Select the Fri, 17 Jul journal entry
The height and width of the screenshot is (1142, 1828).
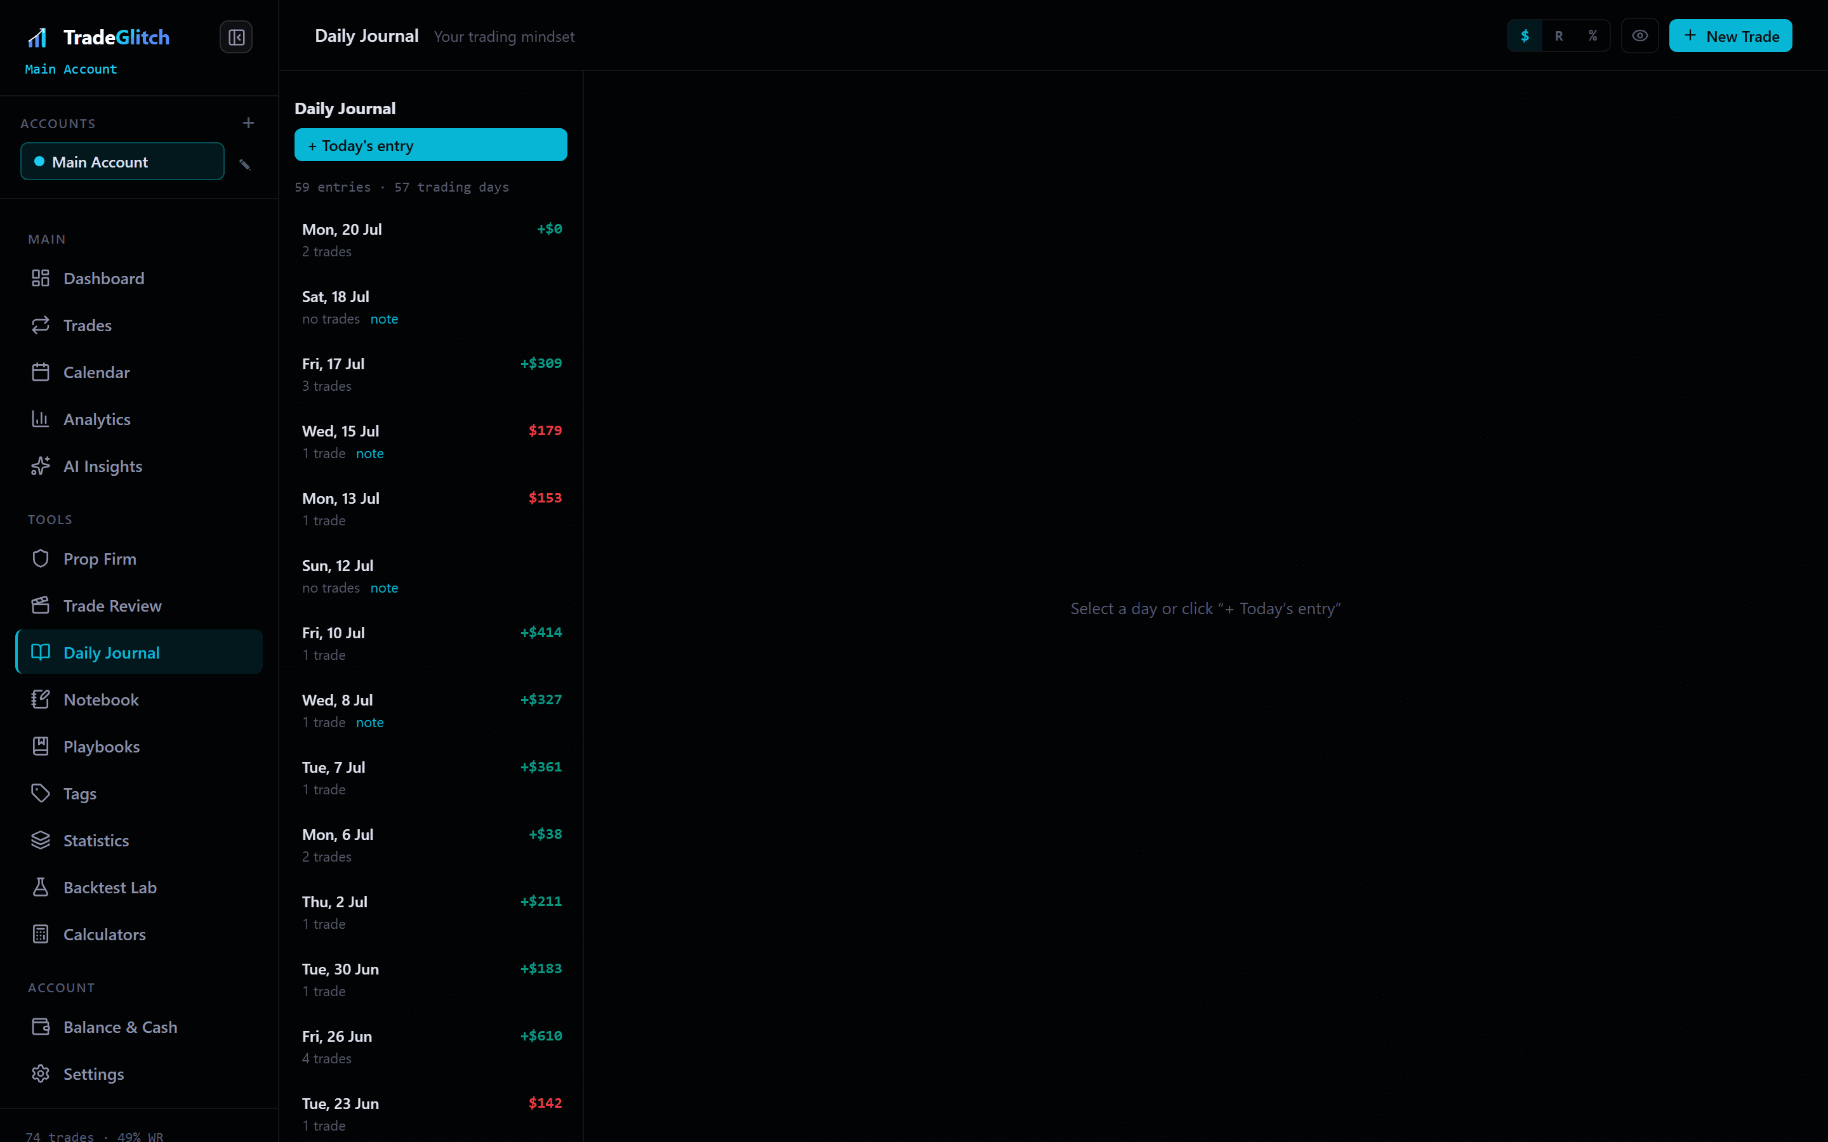tap(430, 374)
